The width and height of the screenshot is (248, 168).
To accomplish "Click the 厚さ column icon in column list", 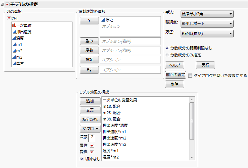I will click(14, 63).
